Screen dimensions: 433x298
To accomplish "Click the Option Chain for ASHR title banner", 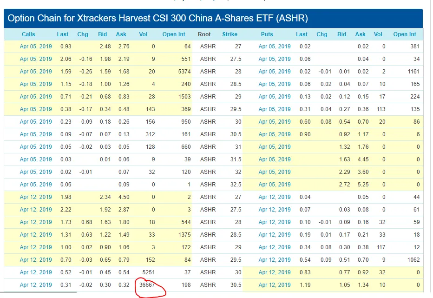I will (x=213, y=19).
